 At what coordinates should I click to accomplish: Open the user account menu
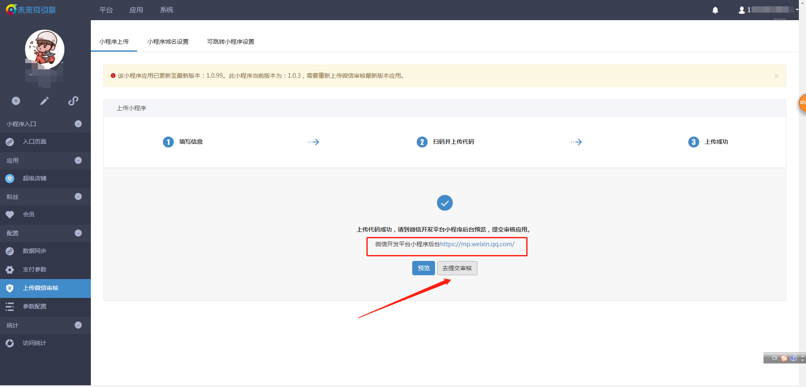768,10
